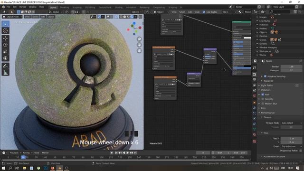Open the Render menu

(22, 7)
